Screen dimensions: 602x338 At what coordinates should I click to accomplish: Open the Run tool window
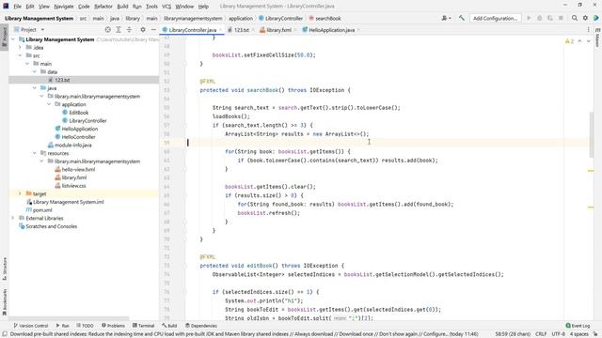coord(63,326)
